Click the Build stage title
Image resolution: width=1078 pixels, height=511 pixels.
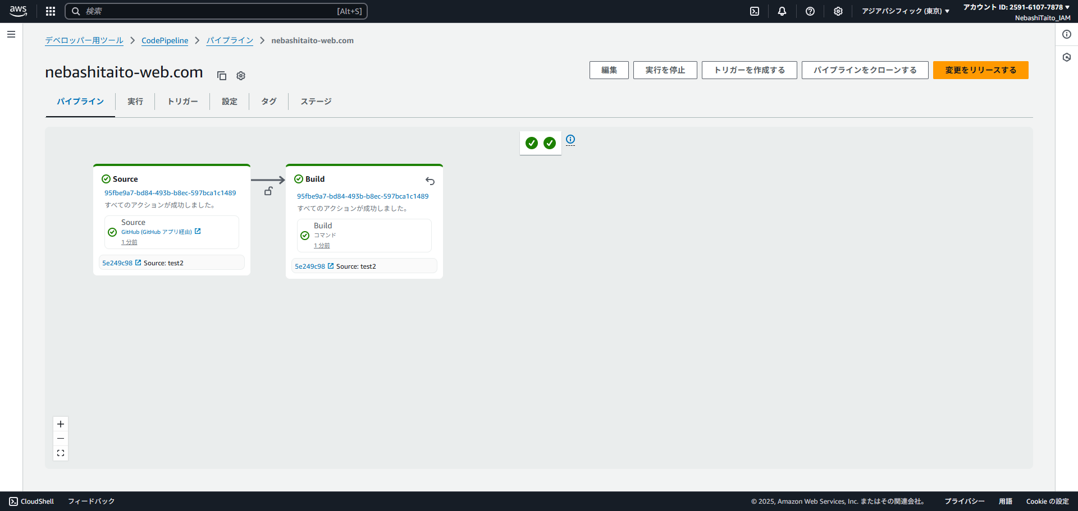click(x=315, y=179)
